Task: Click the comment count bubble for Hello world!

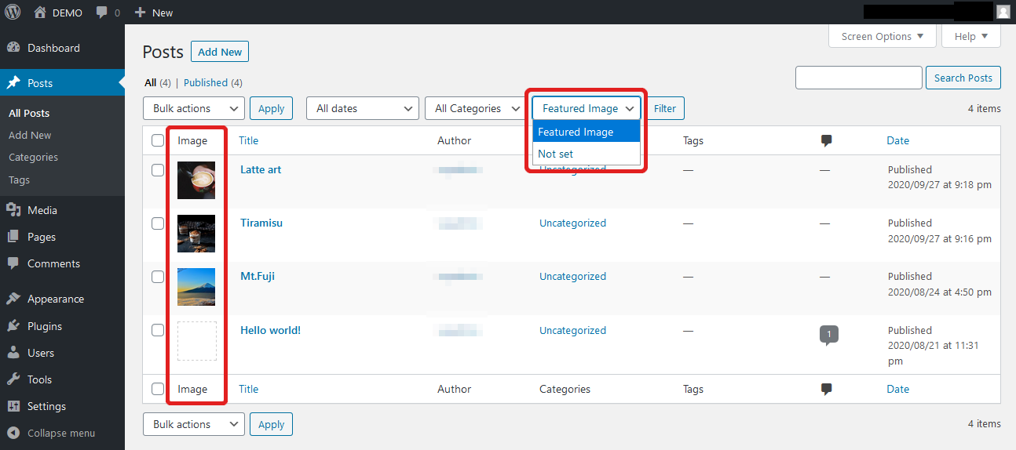Action: click(x=828, y=334)
